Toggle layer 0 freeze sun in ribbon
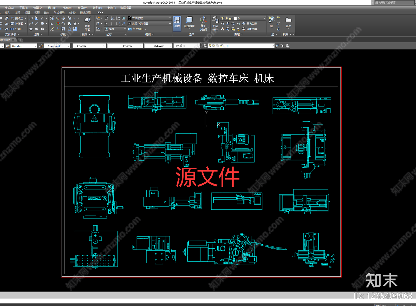Image resolution: width=416 pixels, height=306 pixels. click(226, 18)
